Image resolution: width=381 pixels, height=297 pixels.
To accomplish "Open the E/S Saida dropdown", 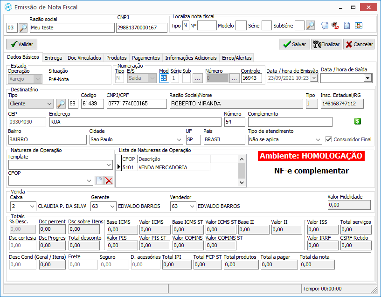I will 152,78.
